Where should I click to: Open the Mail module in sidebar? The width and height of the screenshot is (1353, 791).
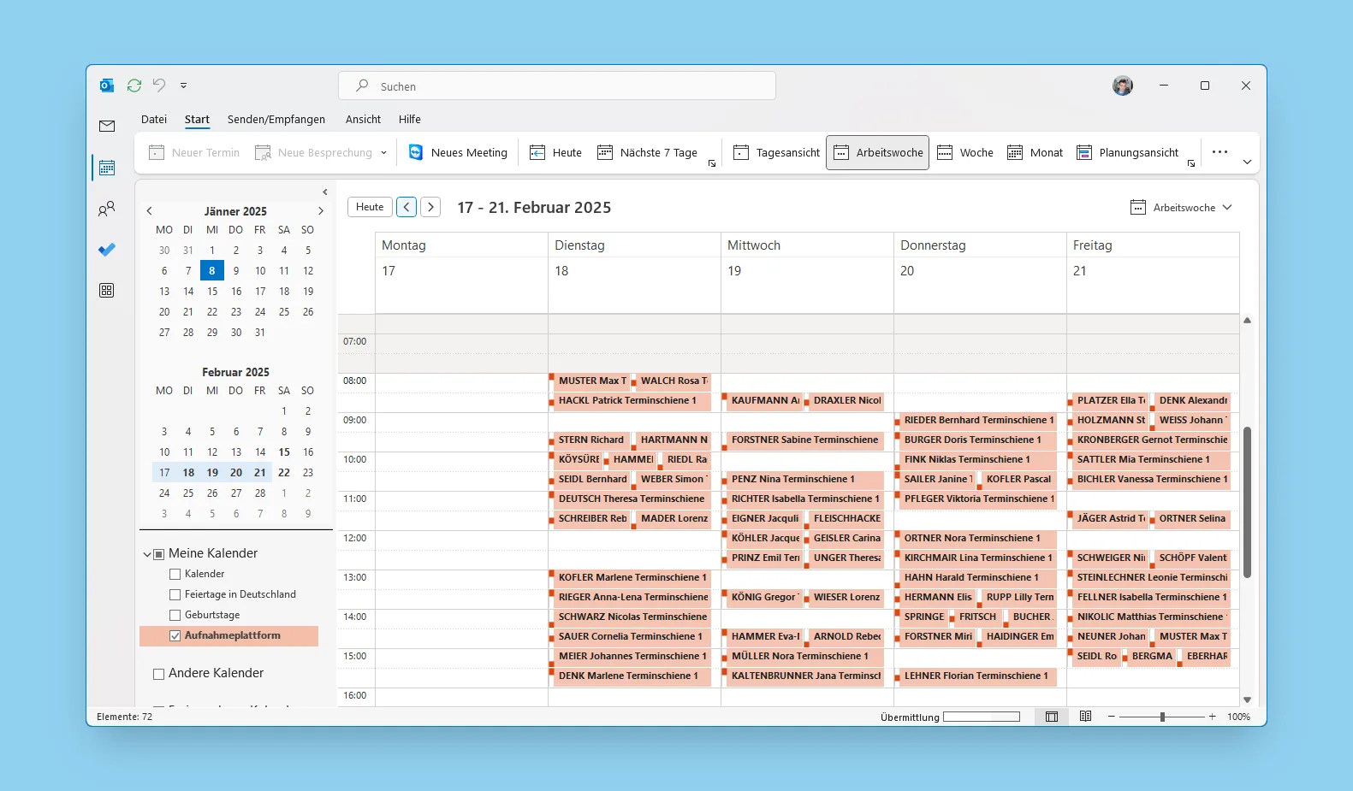pyautogui.click(x=107, y=127)
